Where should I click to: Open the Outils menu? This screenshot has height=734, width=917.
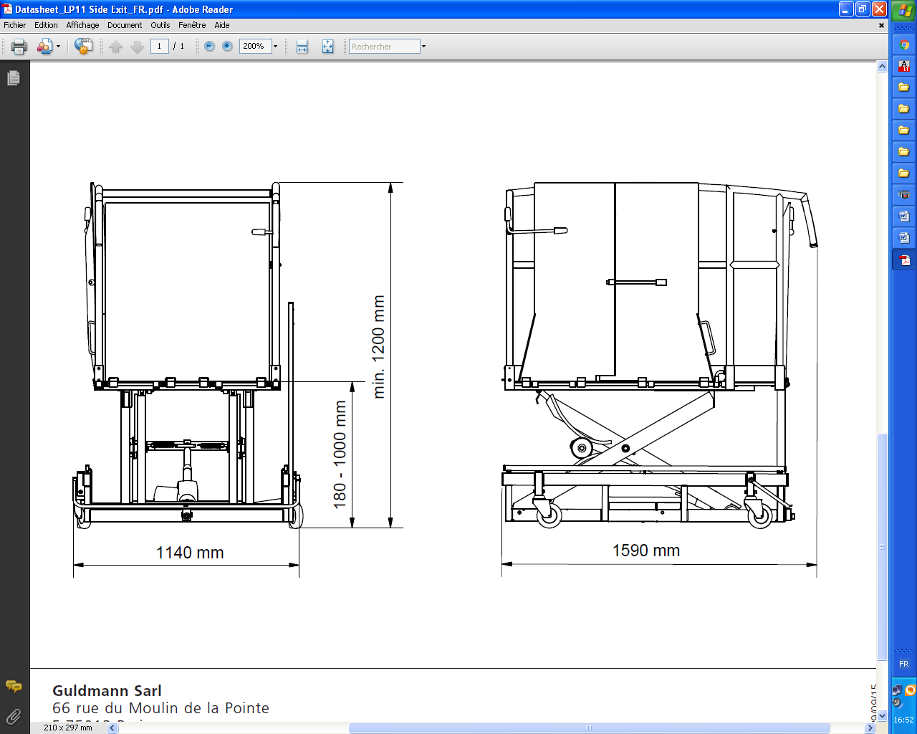pos(160,25)
